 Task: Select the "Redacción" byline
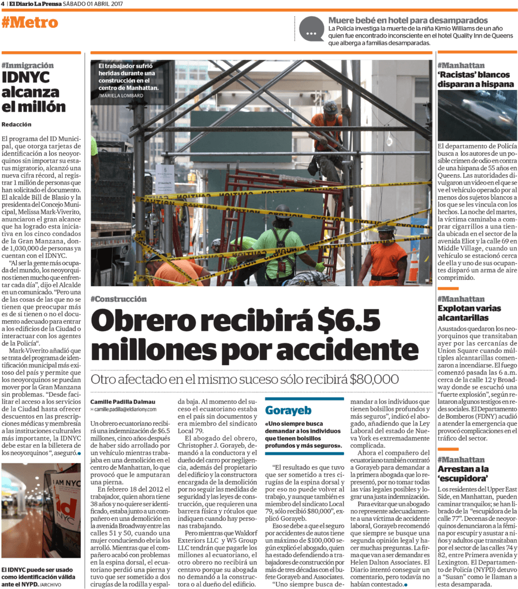tap(17, 125)
